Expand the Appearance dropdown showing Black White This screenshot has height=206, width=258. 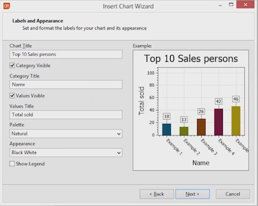coord(66,153)
